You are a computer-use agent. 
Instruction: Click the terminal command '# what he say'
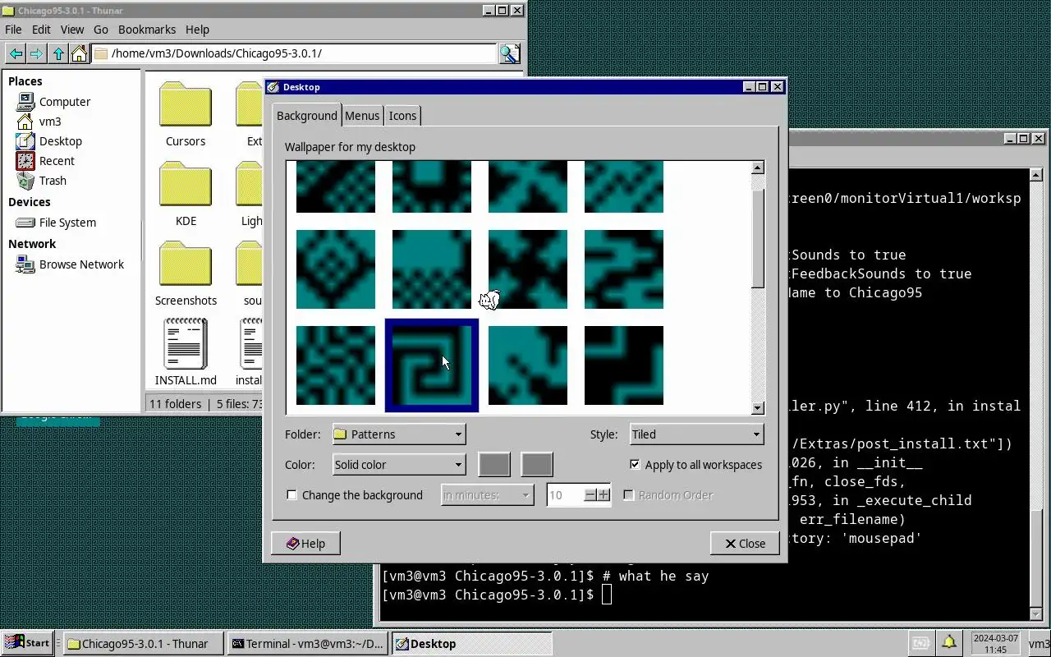[x=655, y=577]
